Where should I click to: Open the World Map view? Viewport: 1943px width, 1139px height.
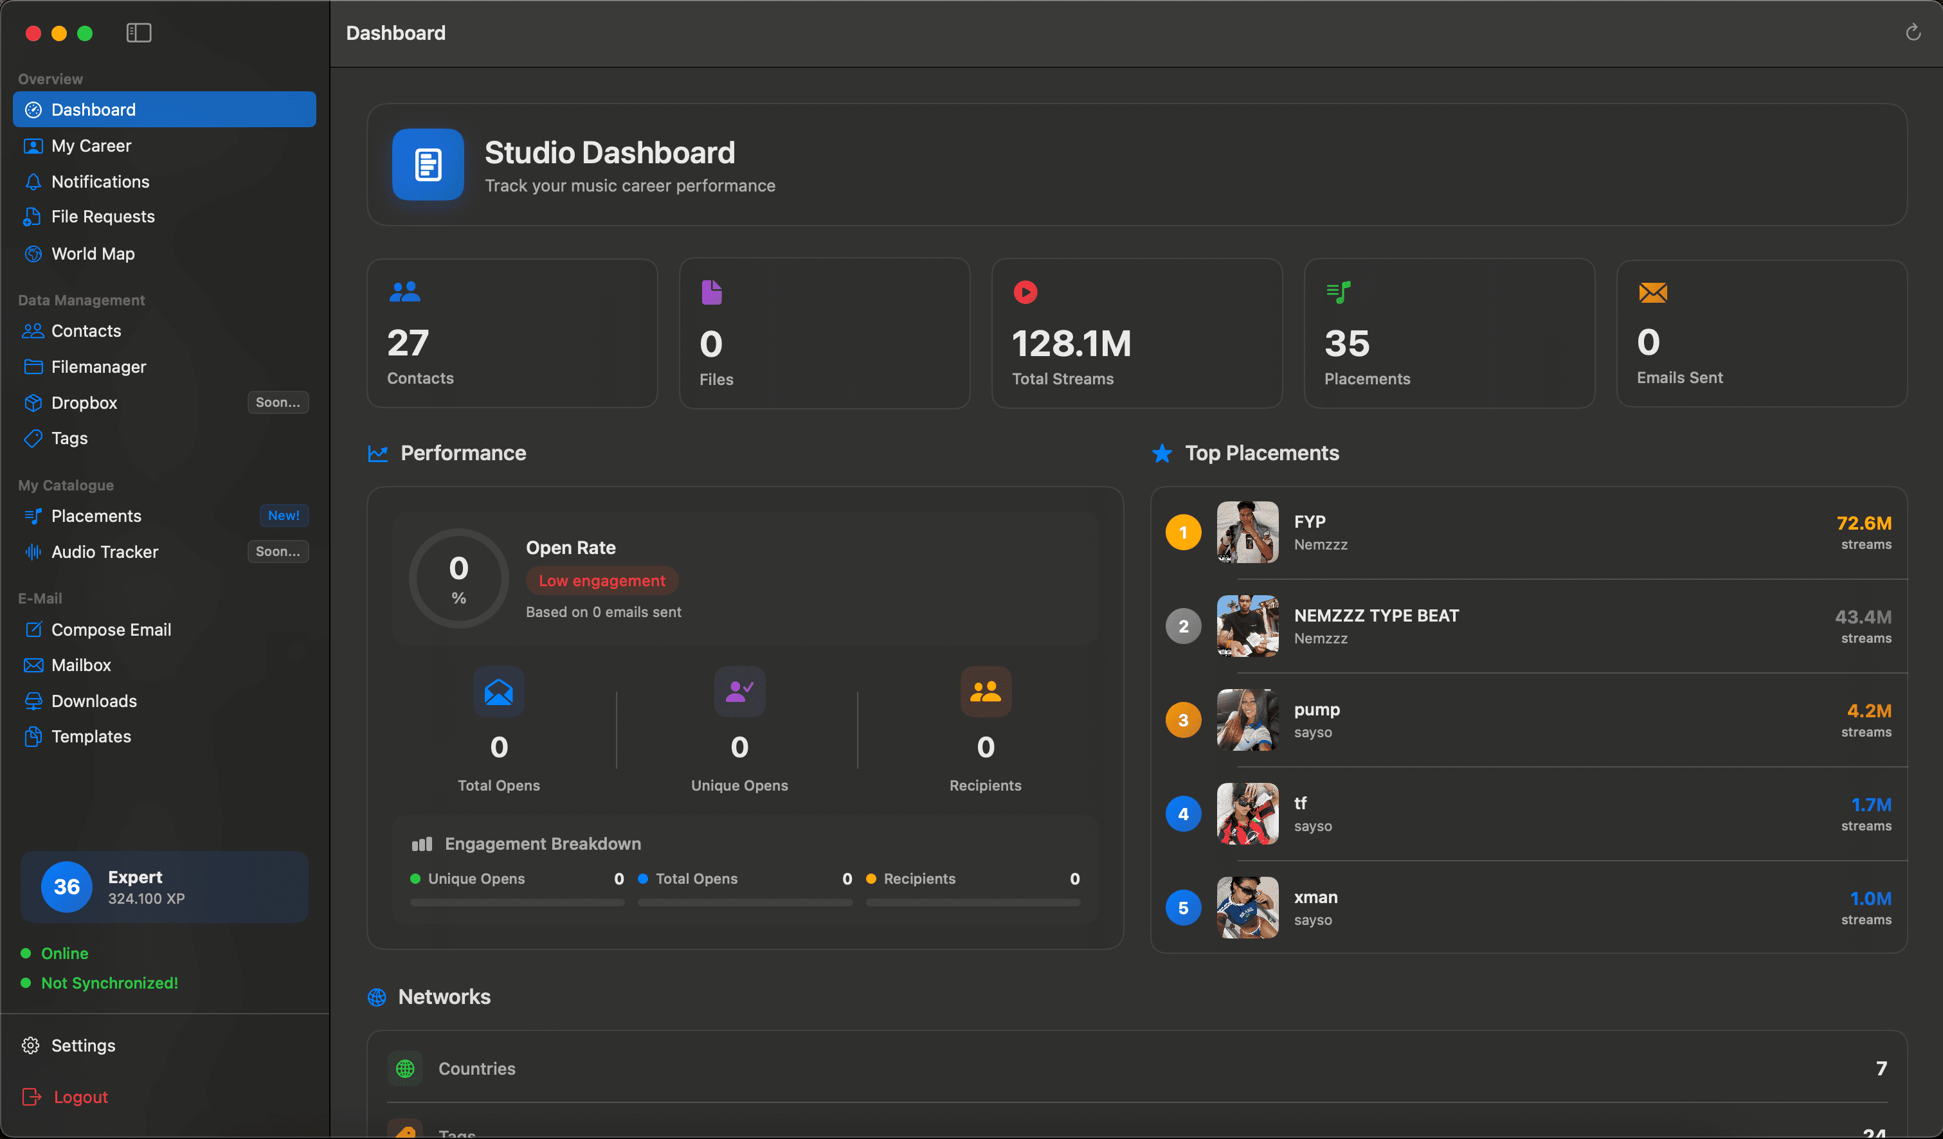point(94,253)
